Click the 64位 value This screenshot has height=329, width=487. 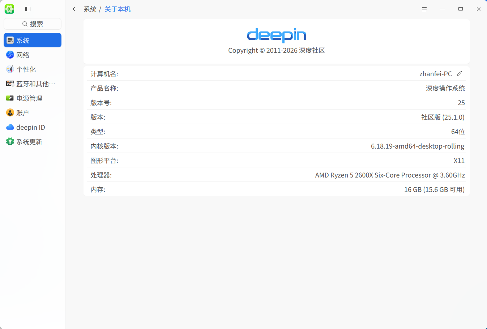point(458,132)
